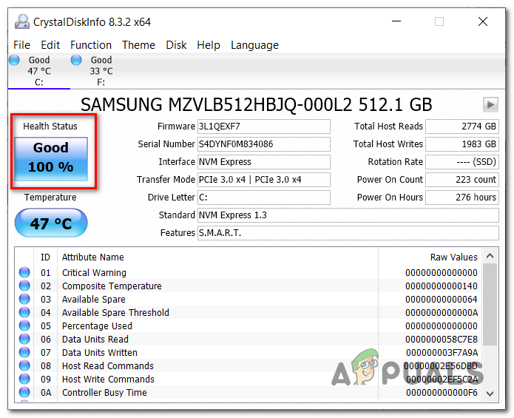This screenshot has height=418, width=514.
Task: Select the Data Units Read attribute name
Action: pos(95,339)
